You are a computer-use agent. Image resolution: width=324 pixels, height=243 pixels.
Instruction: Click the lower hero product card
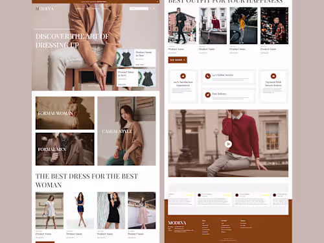pyautogui.click(x=136, y=78)
